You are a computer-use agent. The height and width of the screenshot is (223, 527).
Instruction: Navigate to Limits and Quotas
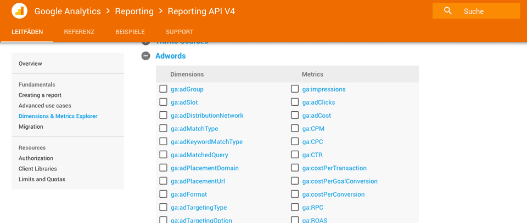(x=42, y=179)
